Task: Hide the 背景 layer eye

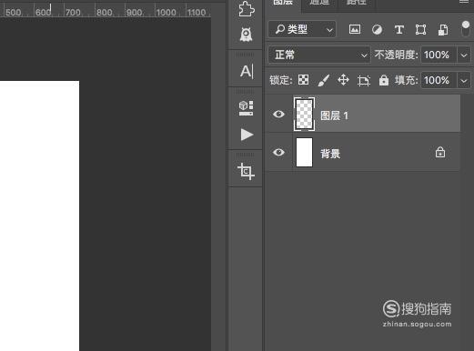Action: click(278, 152)
